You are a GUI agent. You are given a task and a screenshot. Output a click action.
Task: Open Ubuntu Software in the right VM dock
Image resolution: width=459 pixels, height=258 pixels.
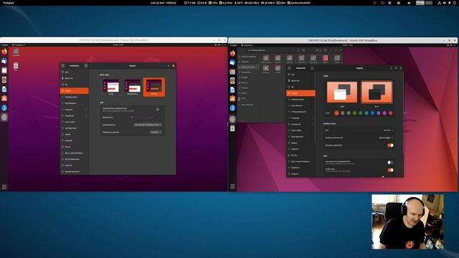pos(232,99)
